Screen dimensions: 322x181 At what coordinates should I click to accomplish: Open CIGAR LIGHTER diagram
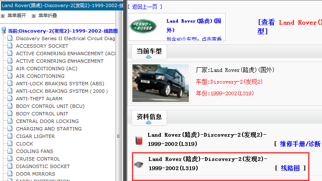pos(35,136)
